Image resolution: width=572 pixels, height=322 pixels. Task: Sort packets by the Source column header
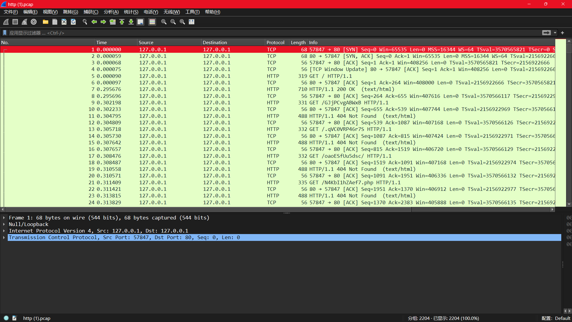coord(169,42)
